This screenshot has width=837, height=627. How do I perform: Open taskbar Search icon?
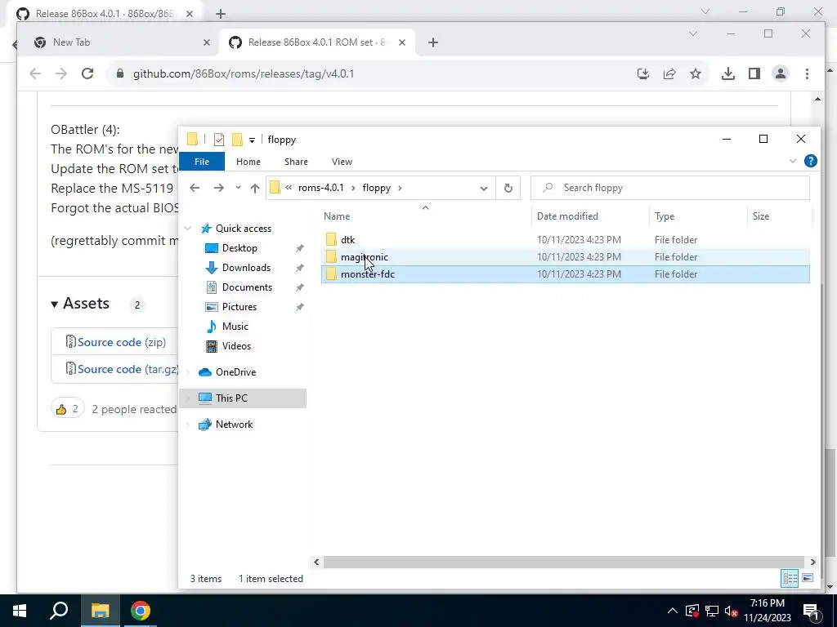[x=59, y=611]
